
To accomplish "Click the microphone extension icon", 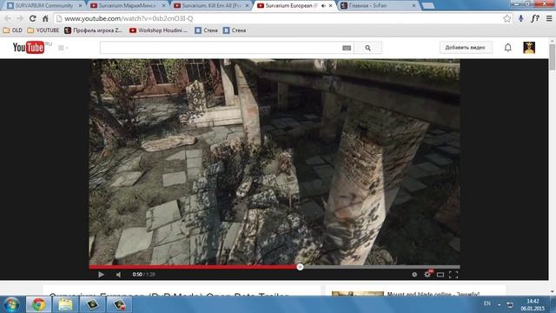I will pos(520,18).
